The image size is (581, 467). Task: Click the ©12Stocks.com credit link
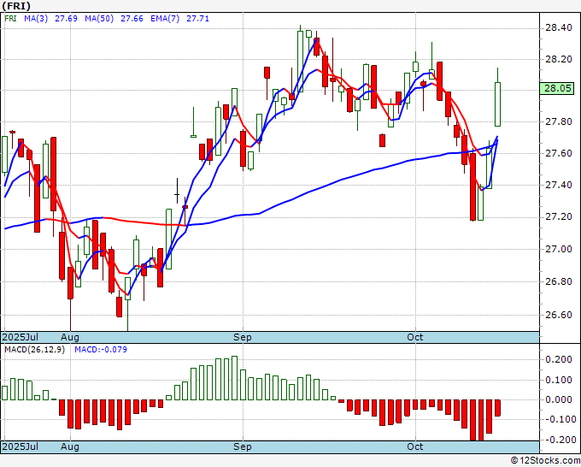click(545, 460)
